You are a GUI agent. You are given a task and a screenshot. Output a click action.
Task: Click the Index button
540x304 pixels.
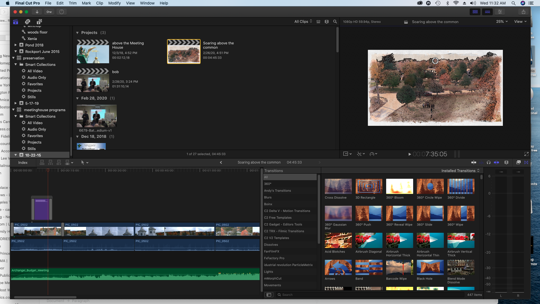23,162
